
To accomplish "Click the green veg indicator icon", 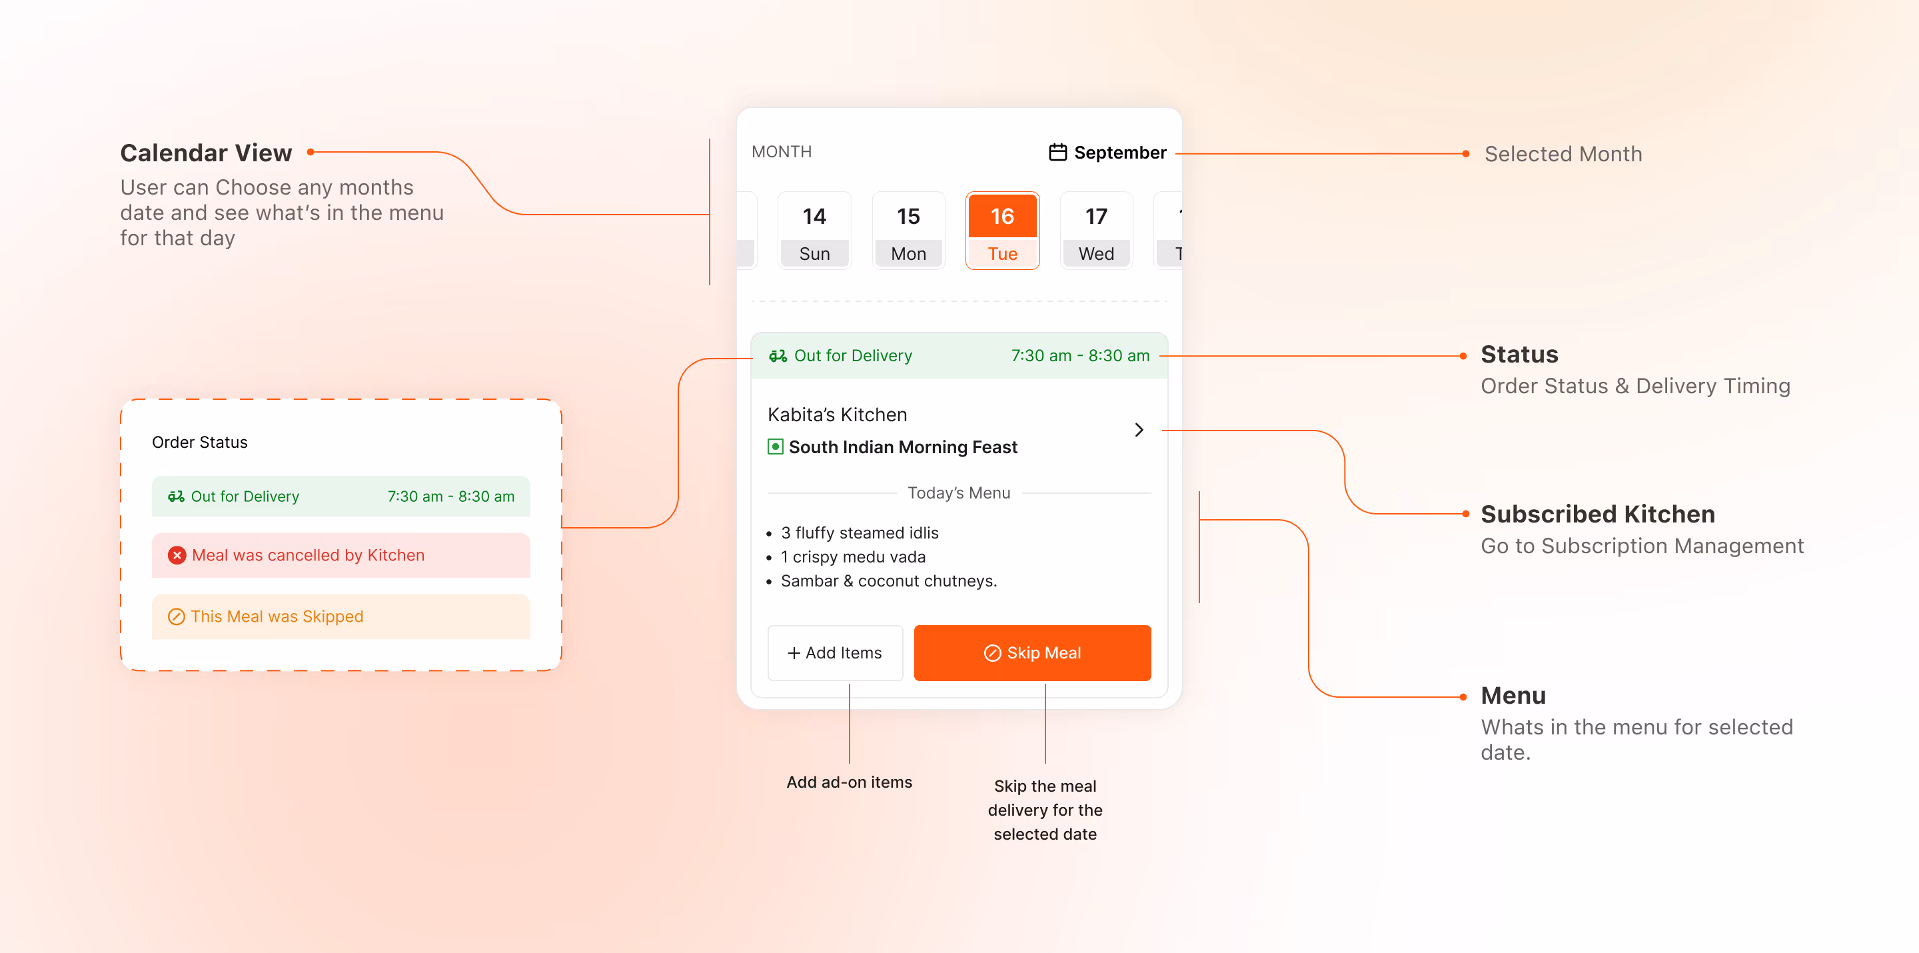I will click(x=775, y=447).
